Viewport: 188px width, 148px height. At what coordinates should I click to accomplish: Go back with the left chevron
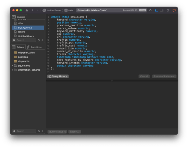coord(33,10)
